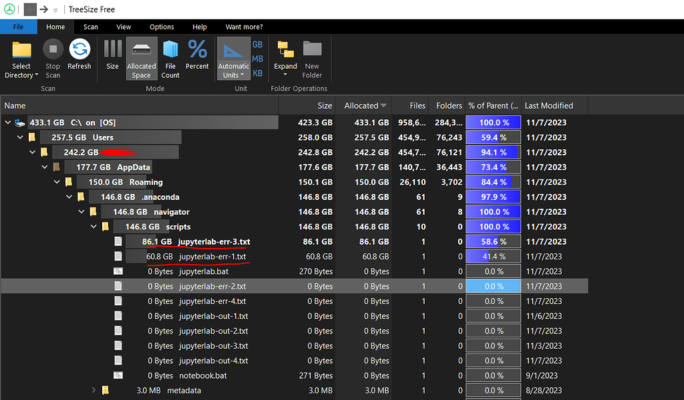Open the Want more? tab
The height and width of the screenshot is (400, 684).
coord(244,27)
